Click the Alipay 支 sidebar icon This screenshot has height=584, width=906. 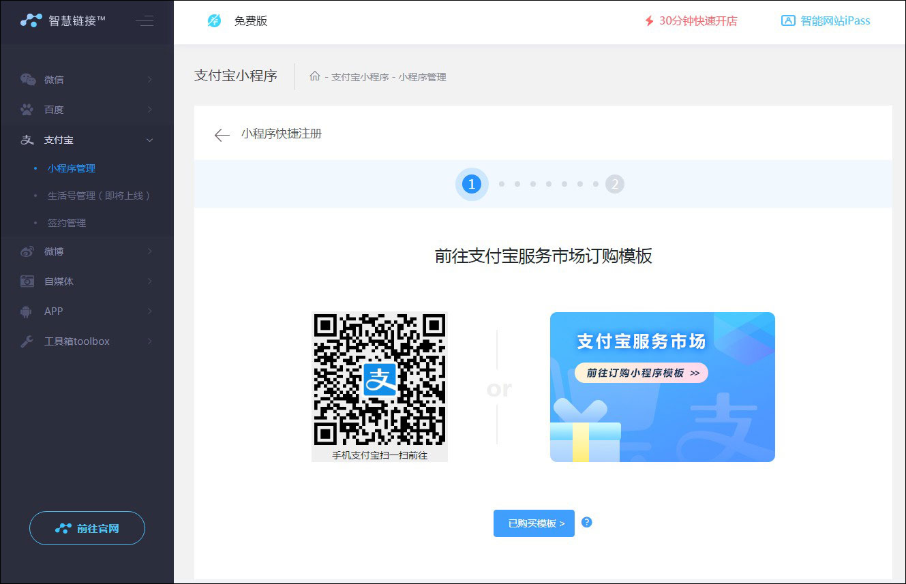click(x=27, y=140)
